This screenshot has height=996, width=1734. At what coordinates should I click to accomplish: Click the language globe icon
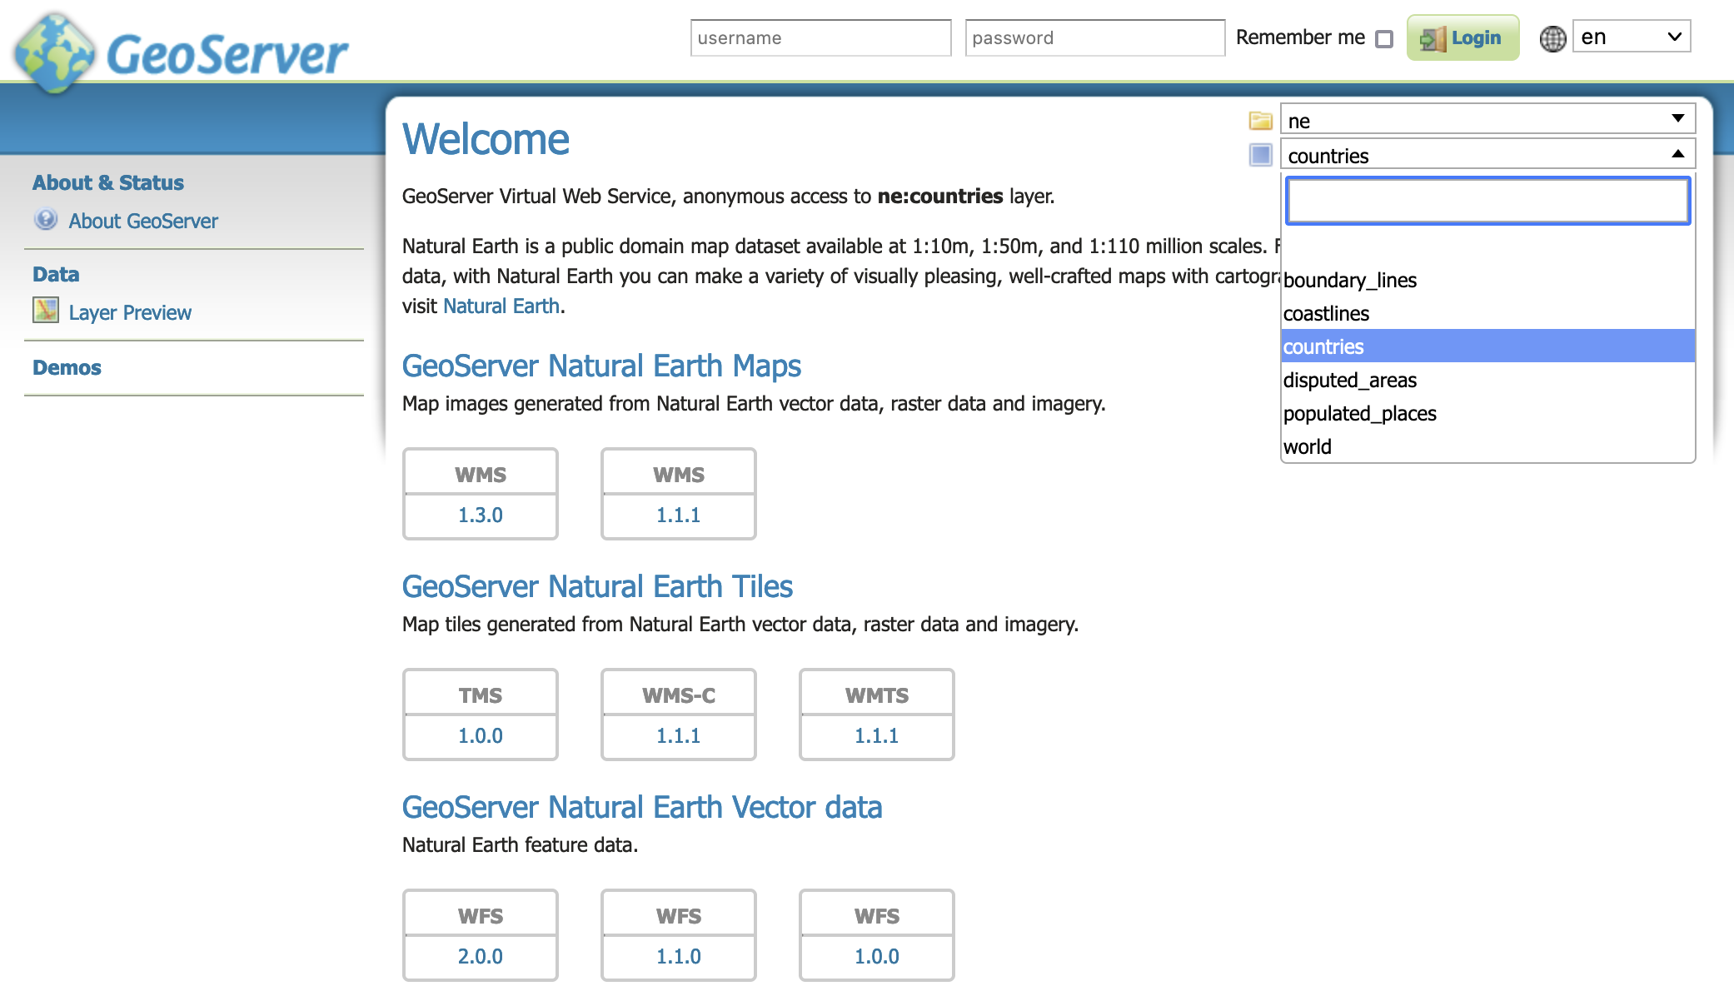coord(1552,38)
